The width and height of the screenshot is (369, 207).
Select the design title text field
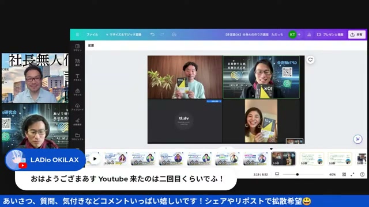[x=254, y=34]
